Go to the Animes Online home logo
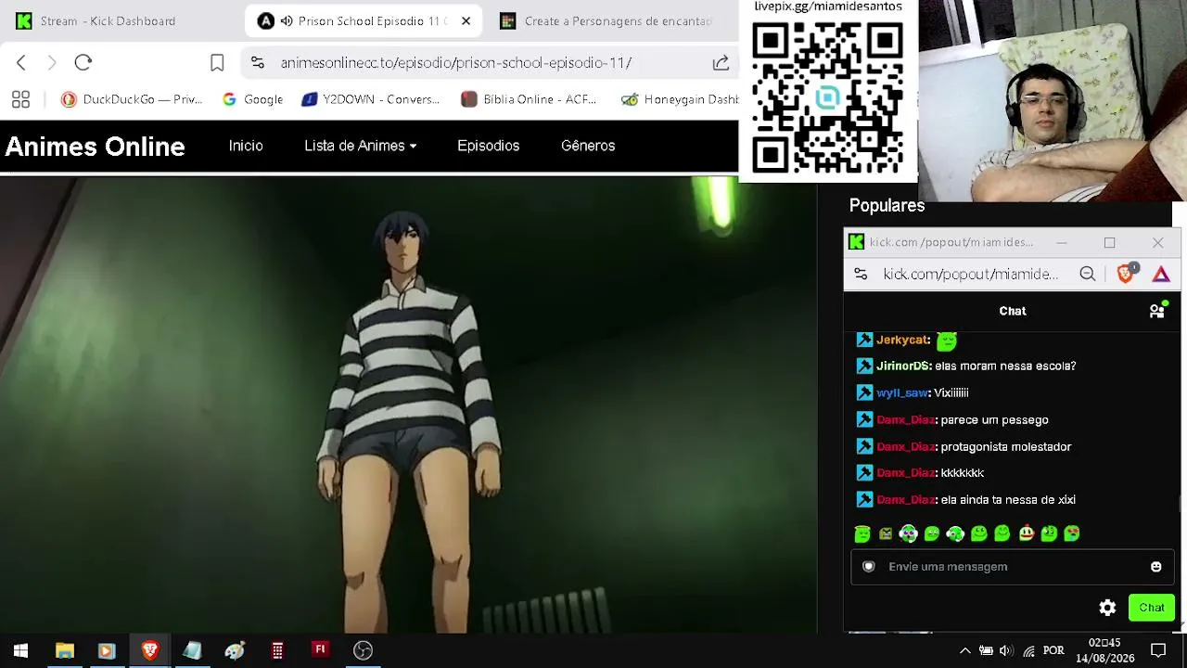 [x=96, y=147]
